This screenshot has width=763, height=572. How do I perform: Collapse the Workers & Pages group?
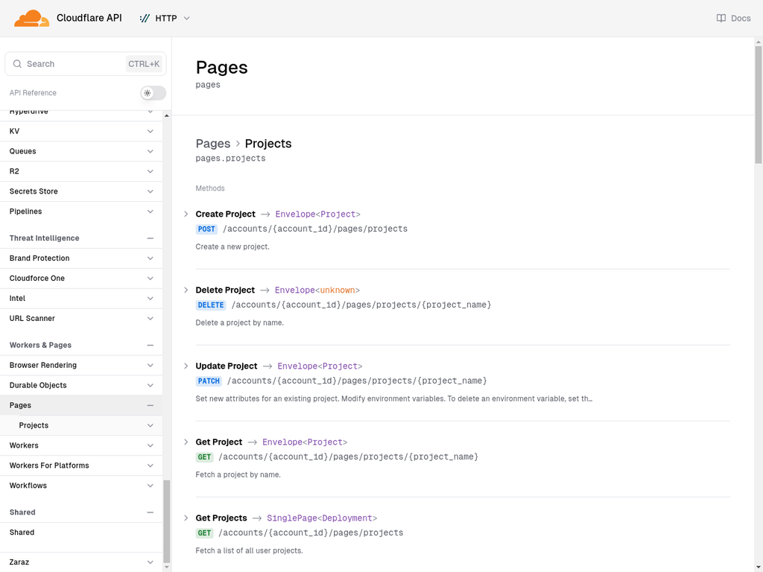[x=151, y=346]
